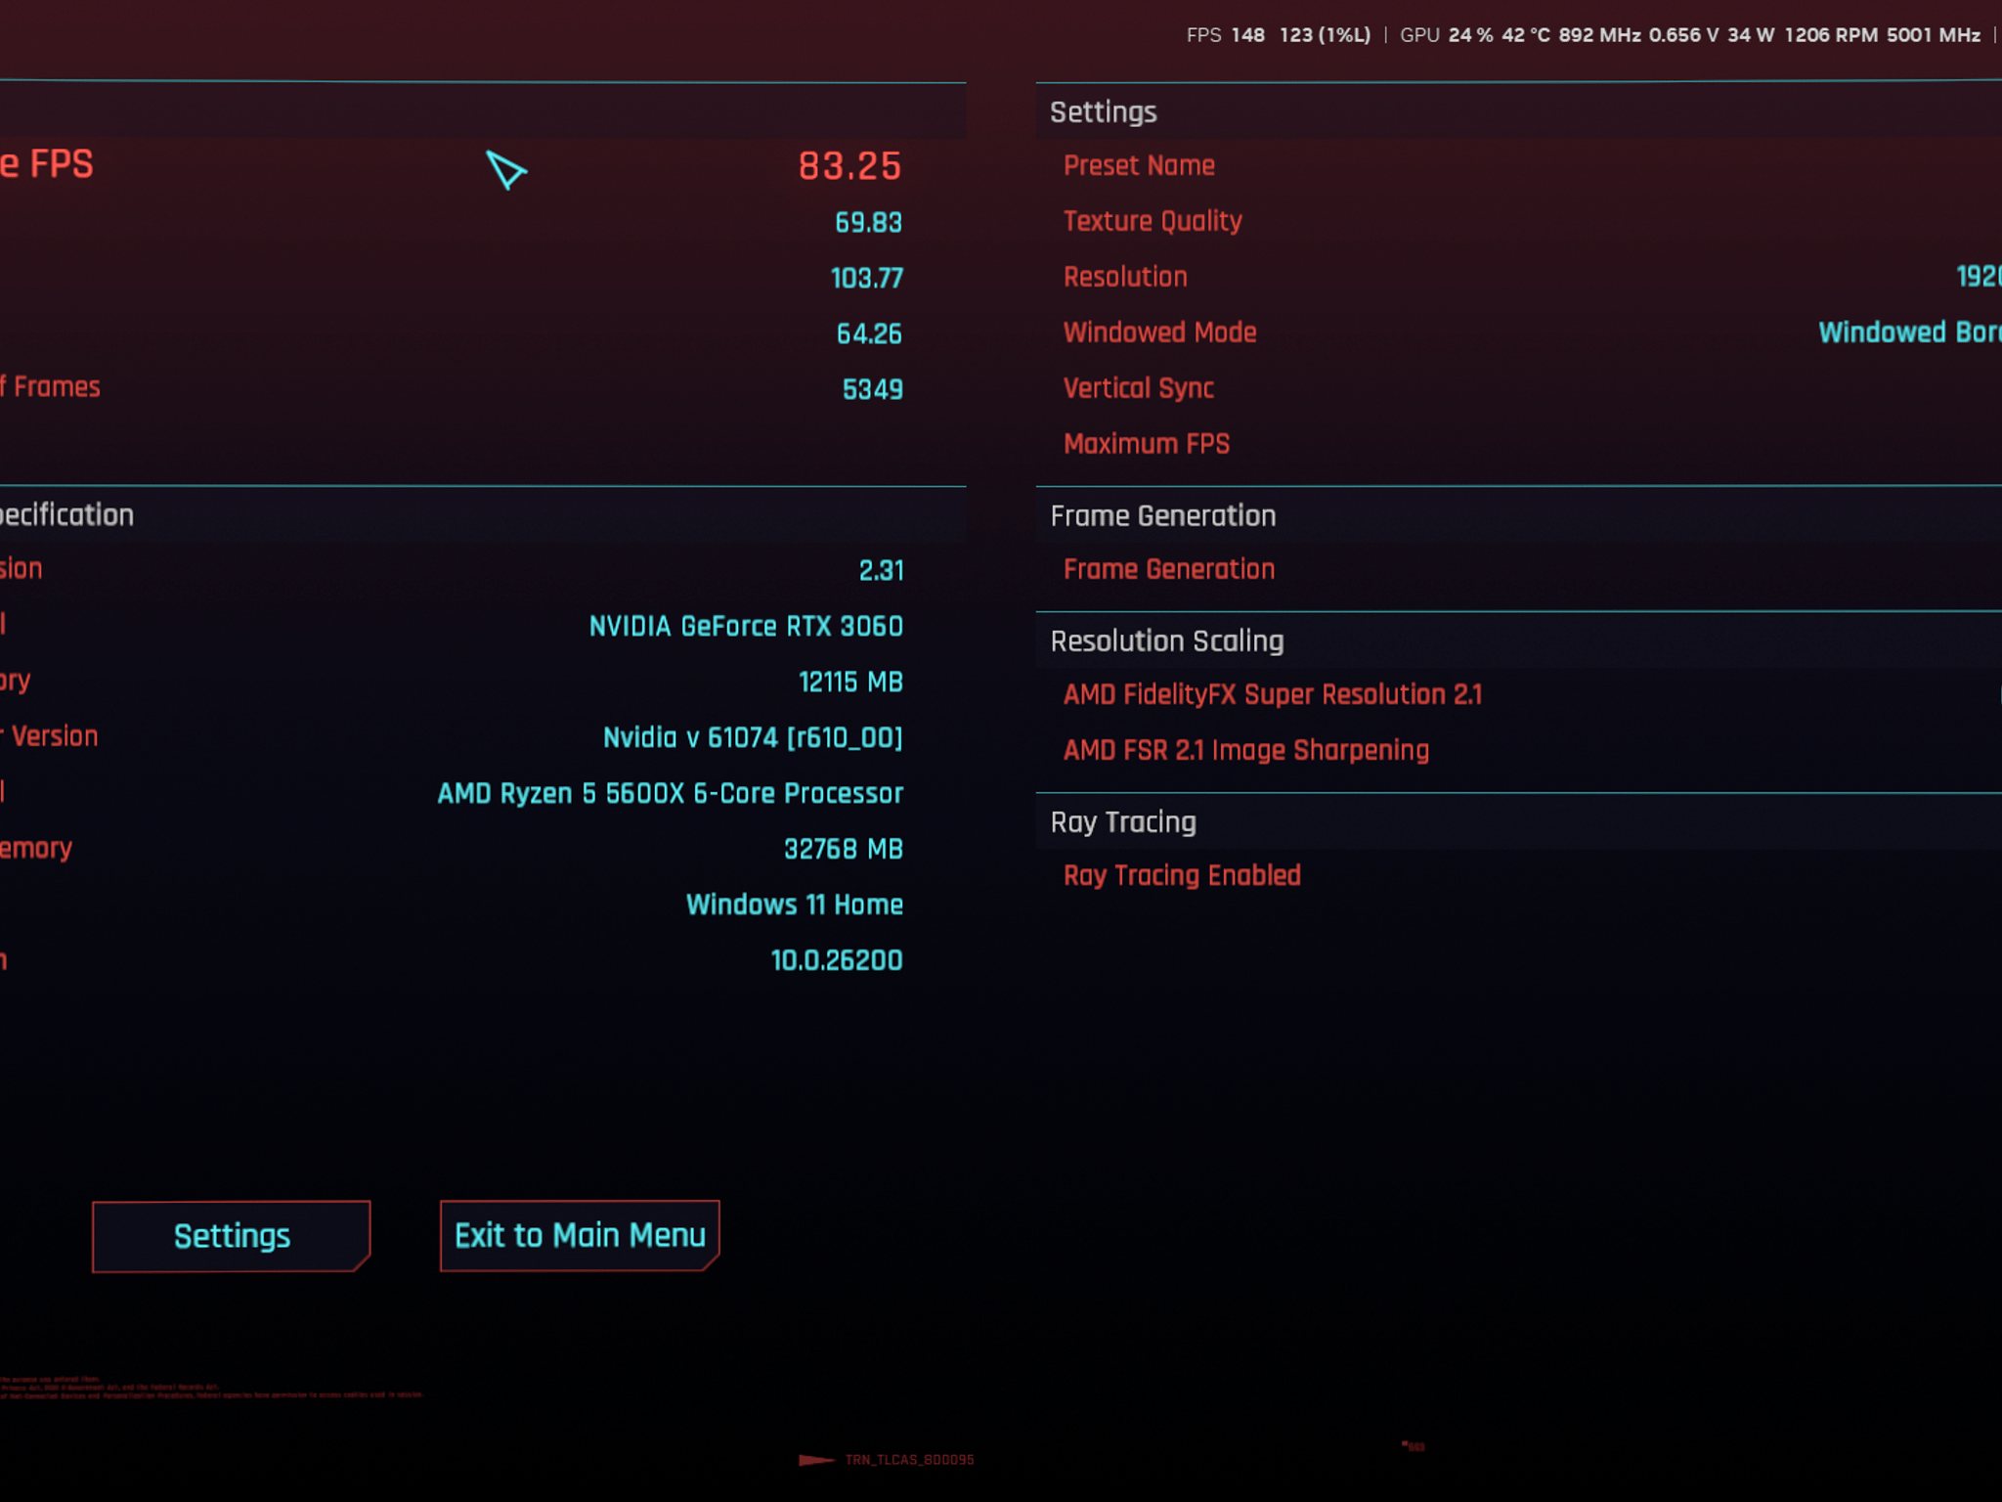The image size is (2002, 1502).
Task: Click AMD FSR 2.1 Image Sharpening label
Action: 1246,751
